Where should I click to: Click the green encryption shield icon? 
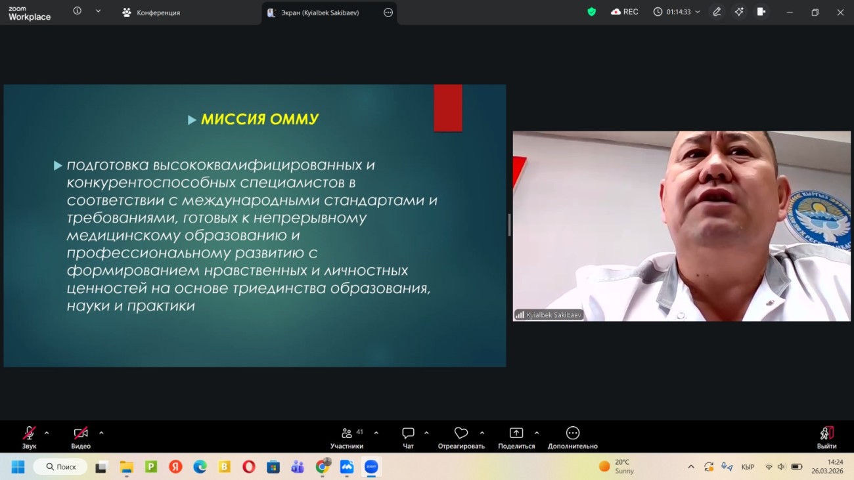(x=591, y=11)
